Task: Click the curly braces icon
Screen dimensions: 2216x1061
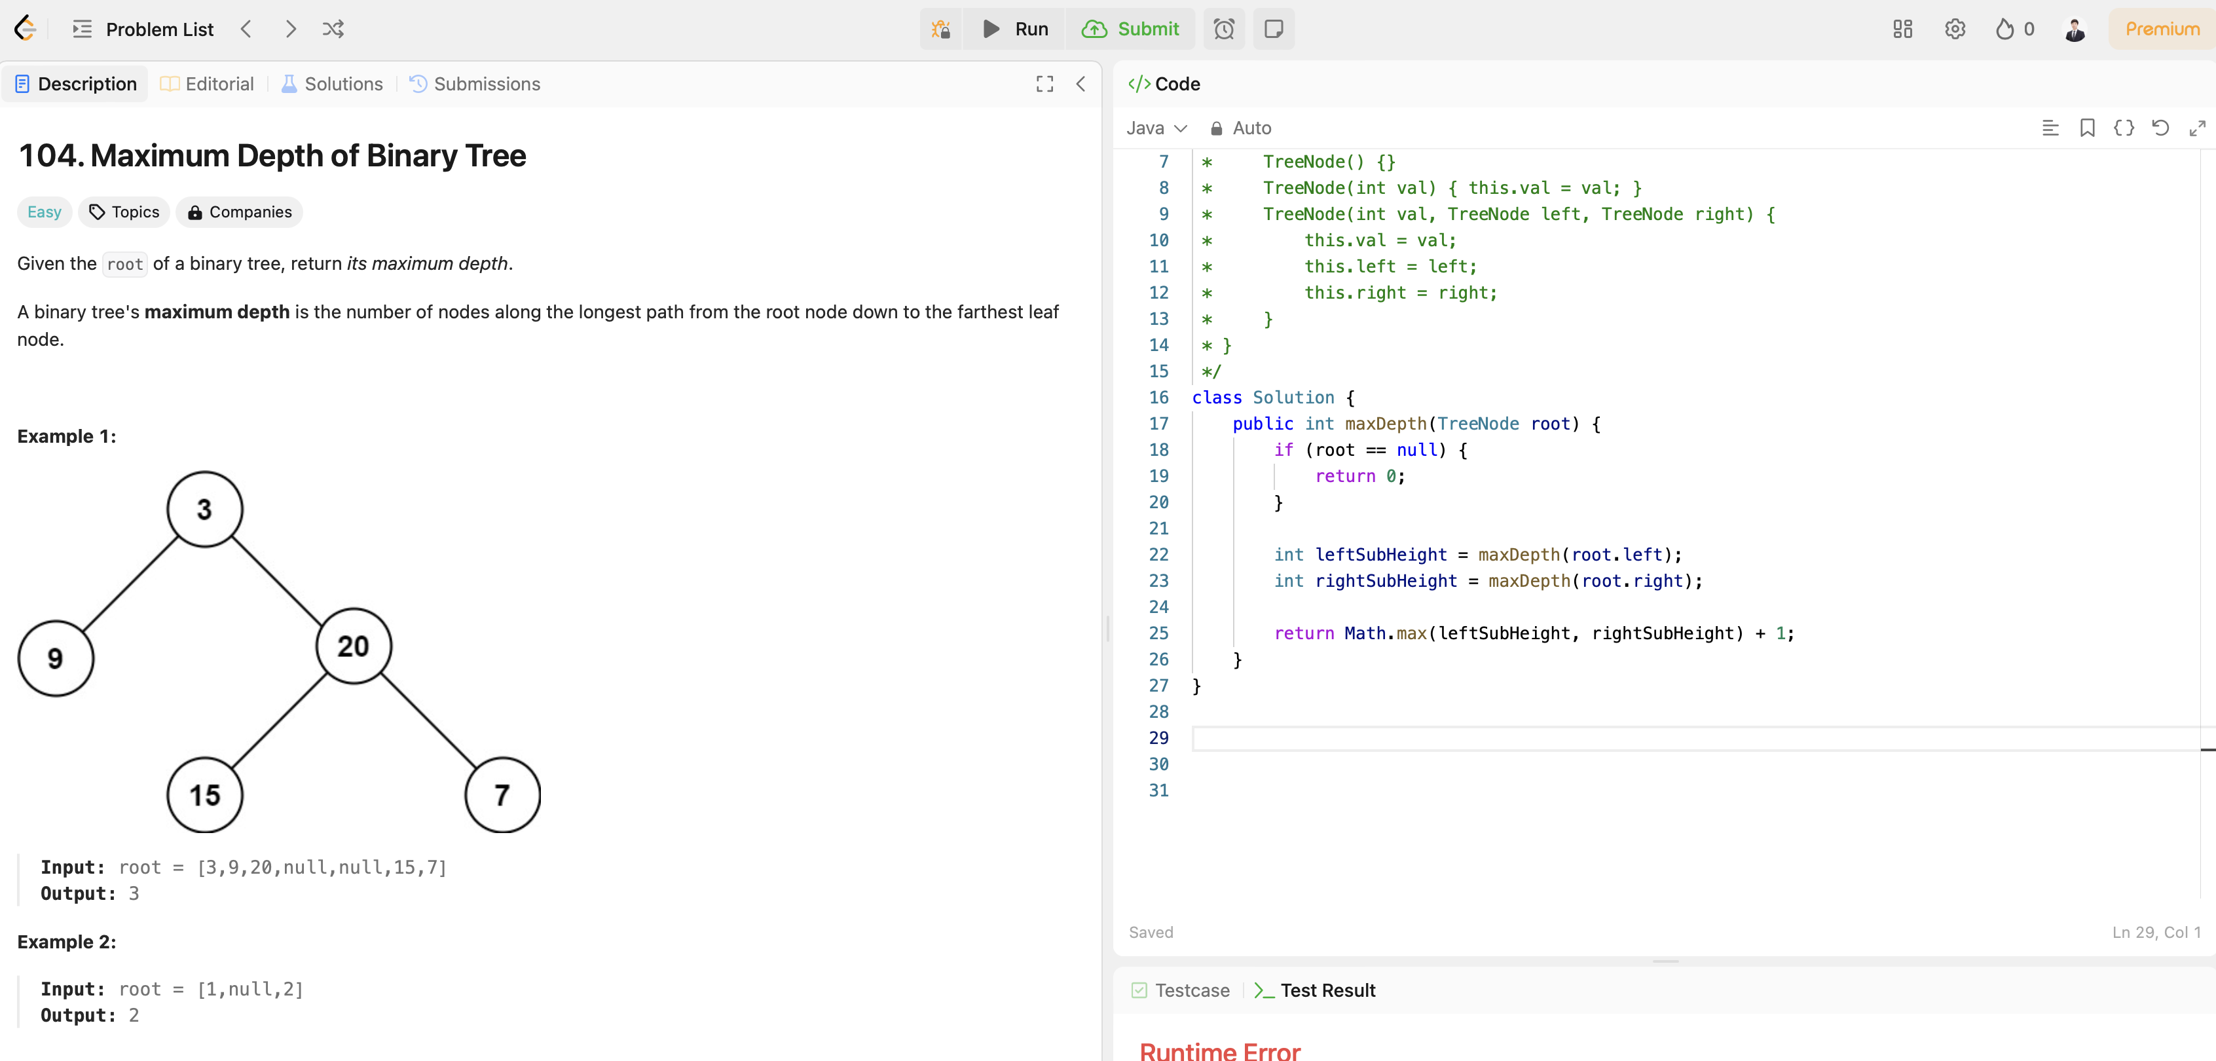Action: [2123, 128]
